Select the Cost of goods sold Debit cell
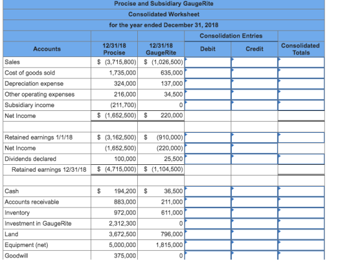The image size is (351, 262). point(207,73)
